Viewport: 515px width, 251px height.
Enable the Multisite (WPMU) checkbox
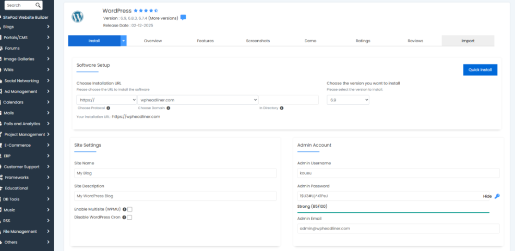coord(130,209)
